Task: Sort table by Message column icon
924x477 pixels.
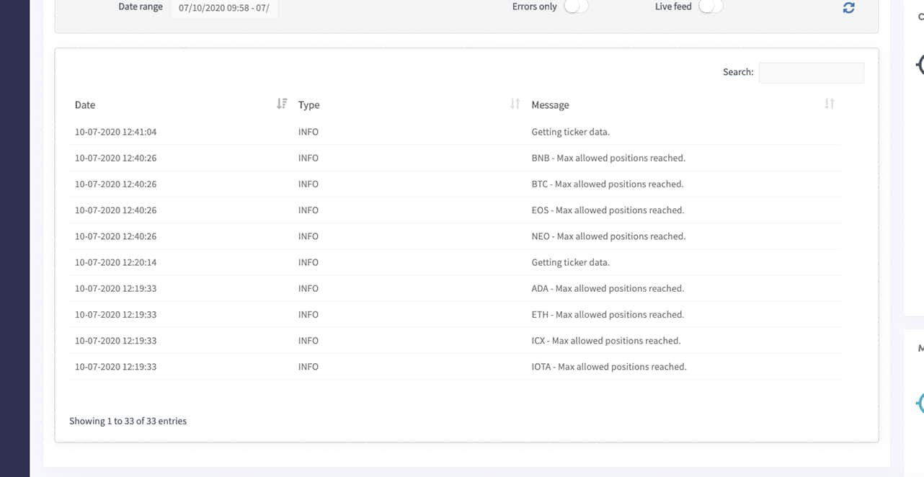Action: [829, 104]
